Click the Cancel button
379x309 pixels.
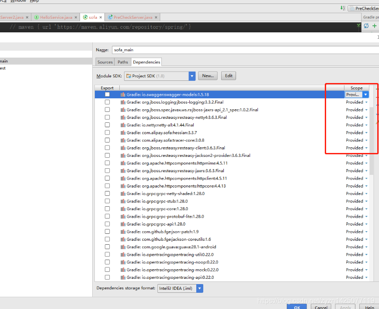coord(321,307)
